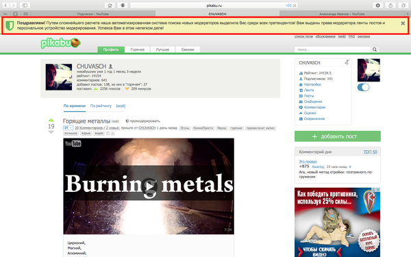This screenshot has height=257, width=411.
Task: Open the Safari downloads list
Action: tap(377, 5)
